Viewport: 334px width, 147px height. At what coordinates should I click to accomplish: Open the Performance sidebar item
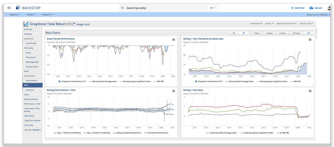33,80
